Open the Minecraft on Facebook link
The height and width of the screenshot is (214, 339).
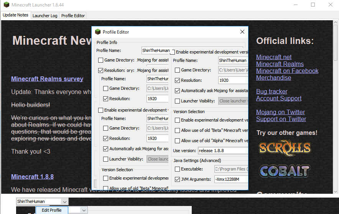(x=287, y=71)
